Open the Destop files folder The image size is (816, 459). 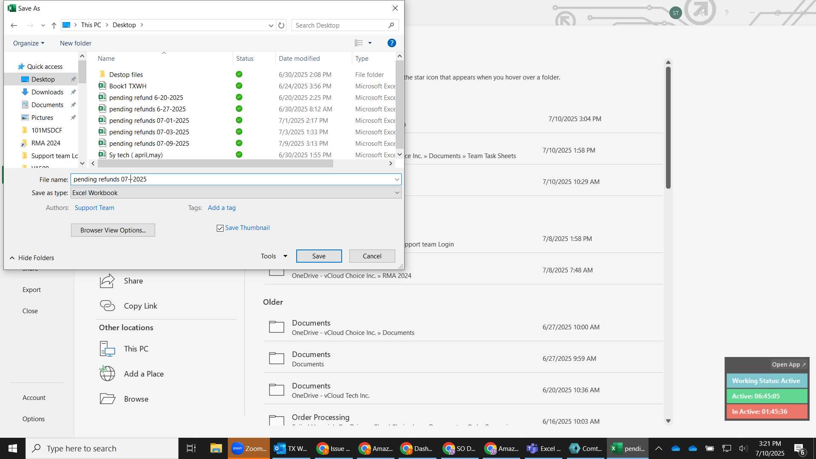[x=126, y=74]
